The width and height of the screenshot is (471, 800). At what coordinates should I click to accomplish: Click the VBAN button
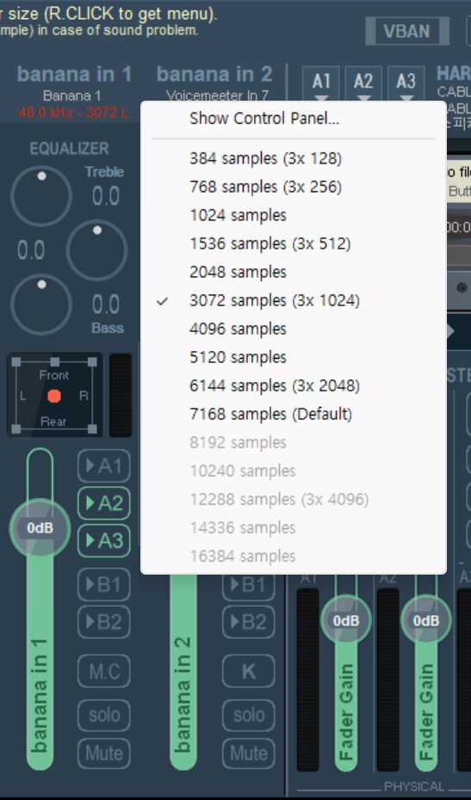point(406,31)
